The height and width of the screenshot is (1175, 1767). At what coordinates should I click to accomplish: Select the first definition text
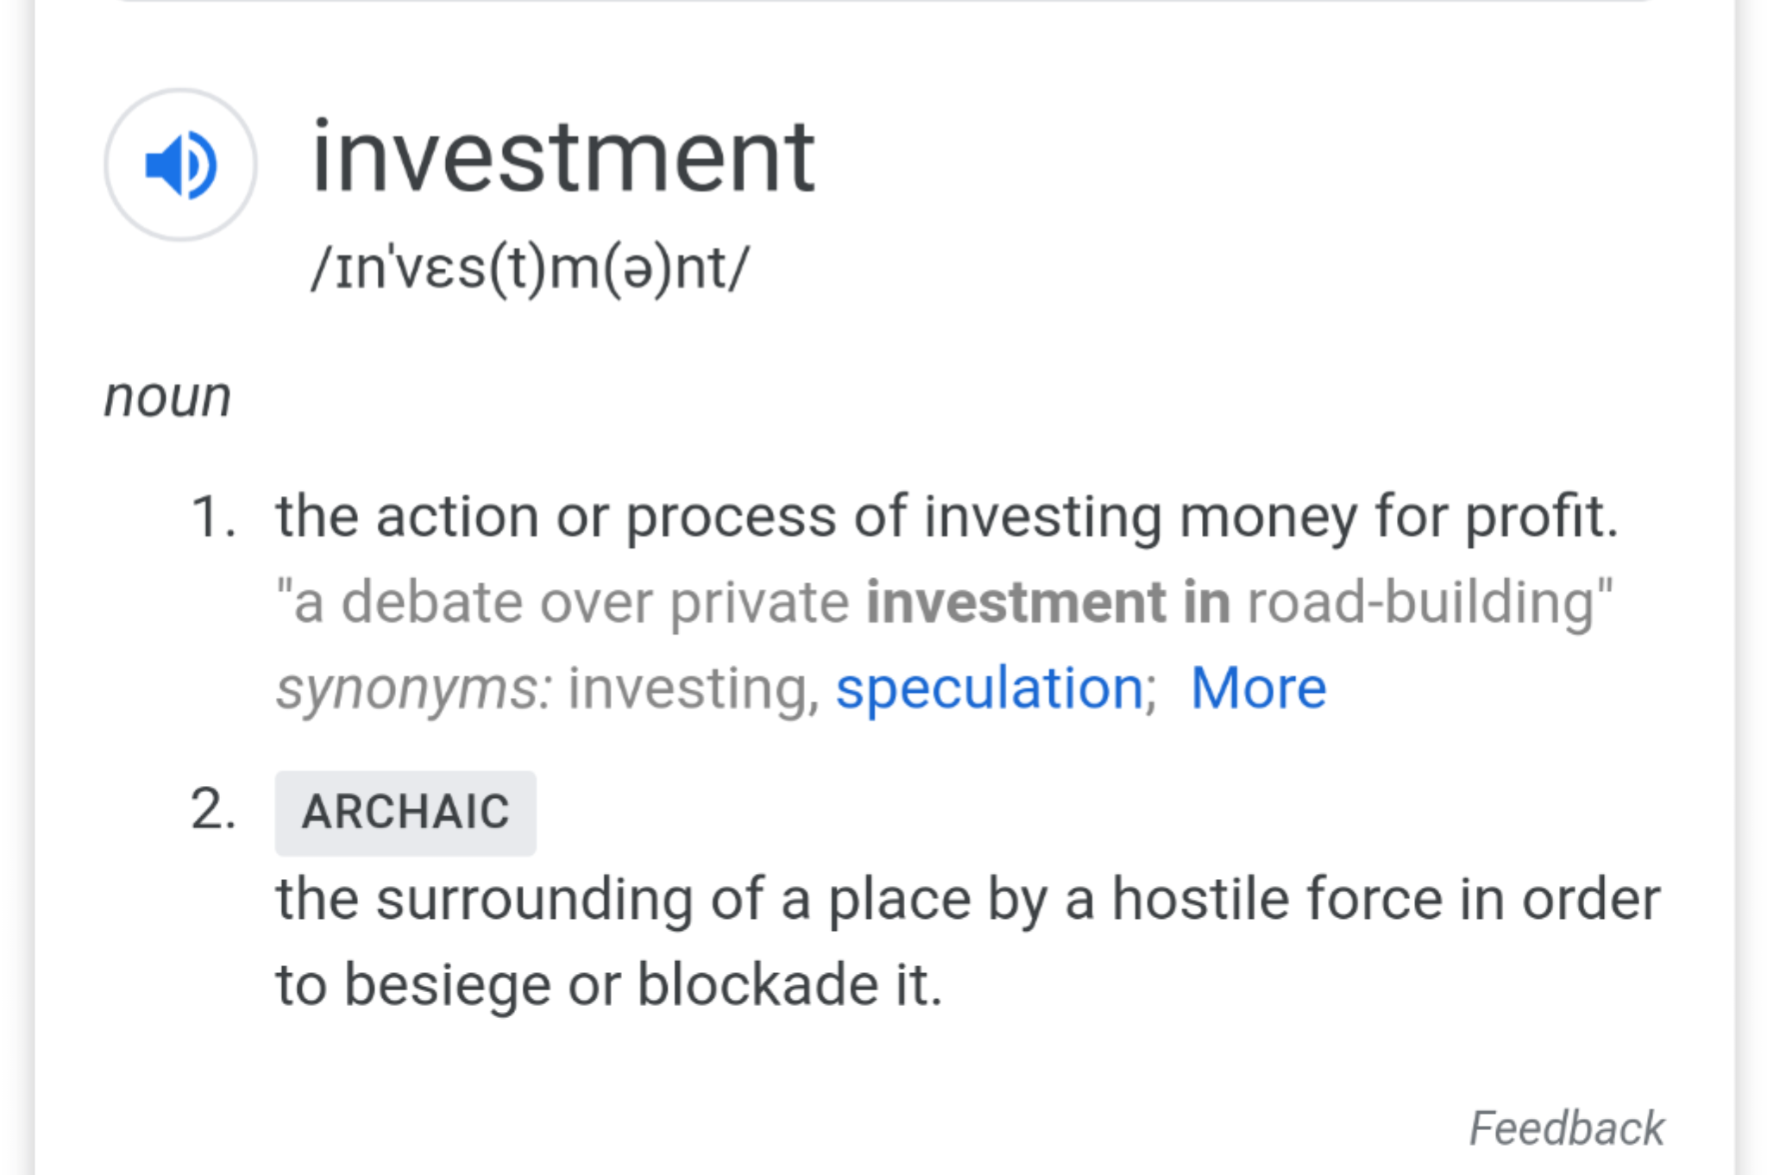point(946,518)
